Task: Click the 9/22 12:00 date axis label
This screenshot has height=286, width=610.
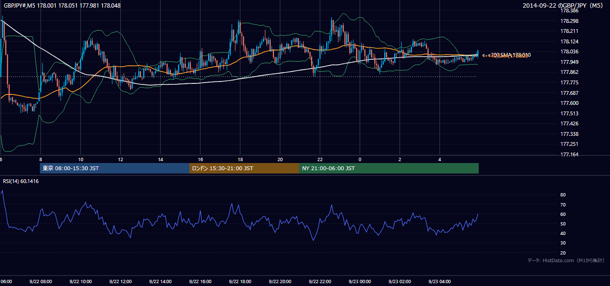Action: coord(120,282)
